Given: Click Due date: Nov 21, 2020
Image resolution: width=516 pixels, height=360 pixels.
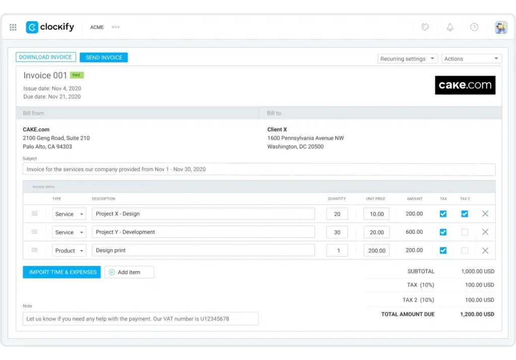Looking at the screenshot, I should (52, 96).
